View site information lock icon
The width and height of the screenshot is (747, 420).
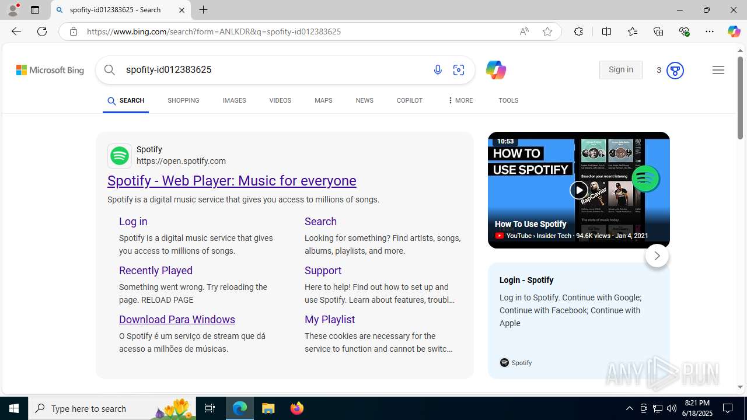pos(73,32)
